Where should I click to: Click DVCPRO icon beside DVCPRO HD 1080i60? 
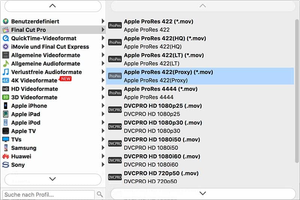pyautogui.click(x=115, y=160)
